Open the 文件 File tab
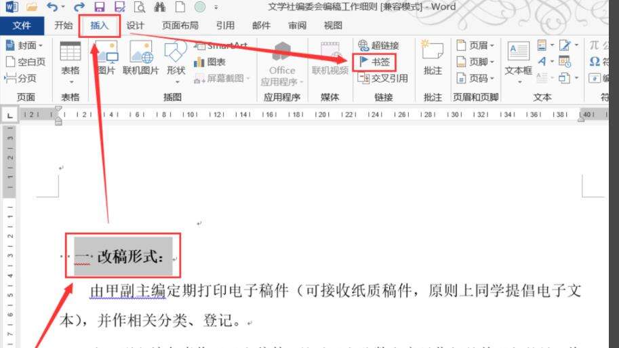The height and width of the screenshot is (348, 619). (22, 26)
